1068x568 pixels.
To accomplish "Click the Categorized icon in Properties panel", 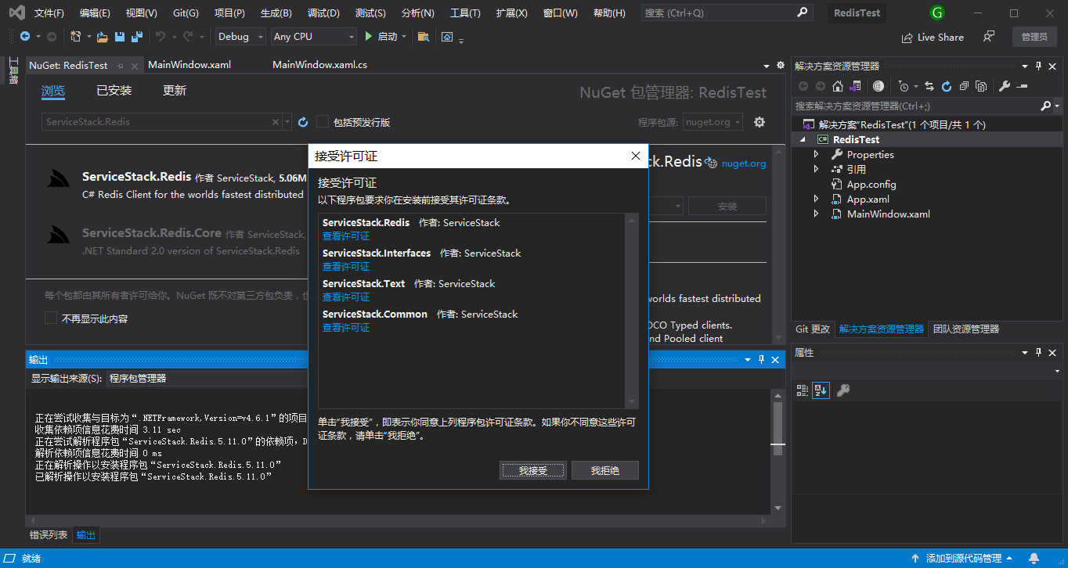I will click(802, 390).
